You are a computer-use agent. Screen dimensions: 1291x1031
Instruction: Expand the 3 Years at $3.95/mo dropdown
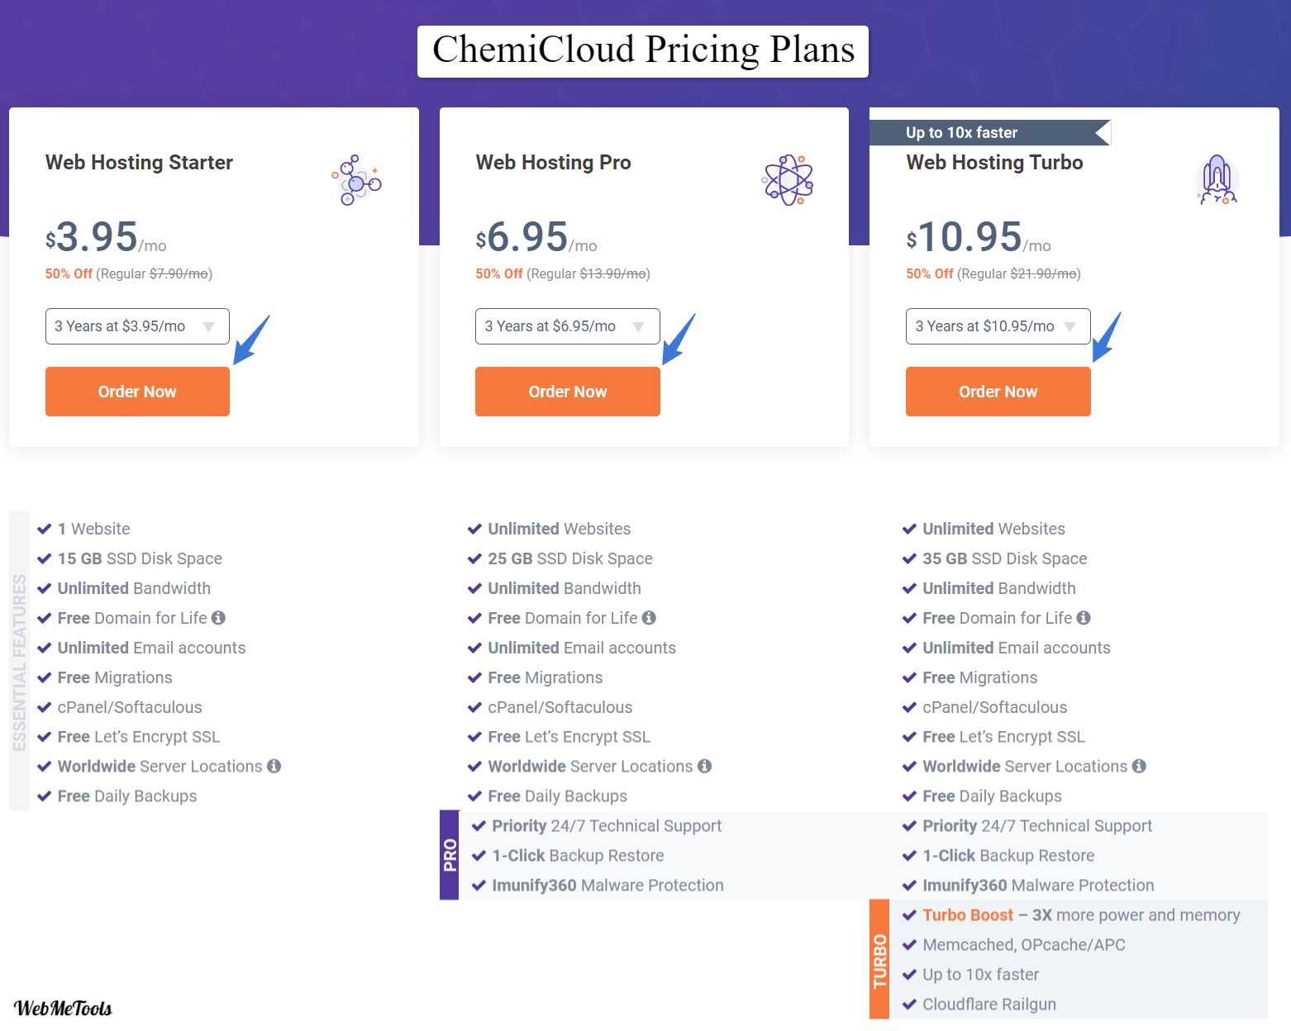click(137, 326)
